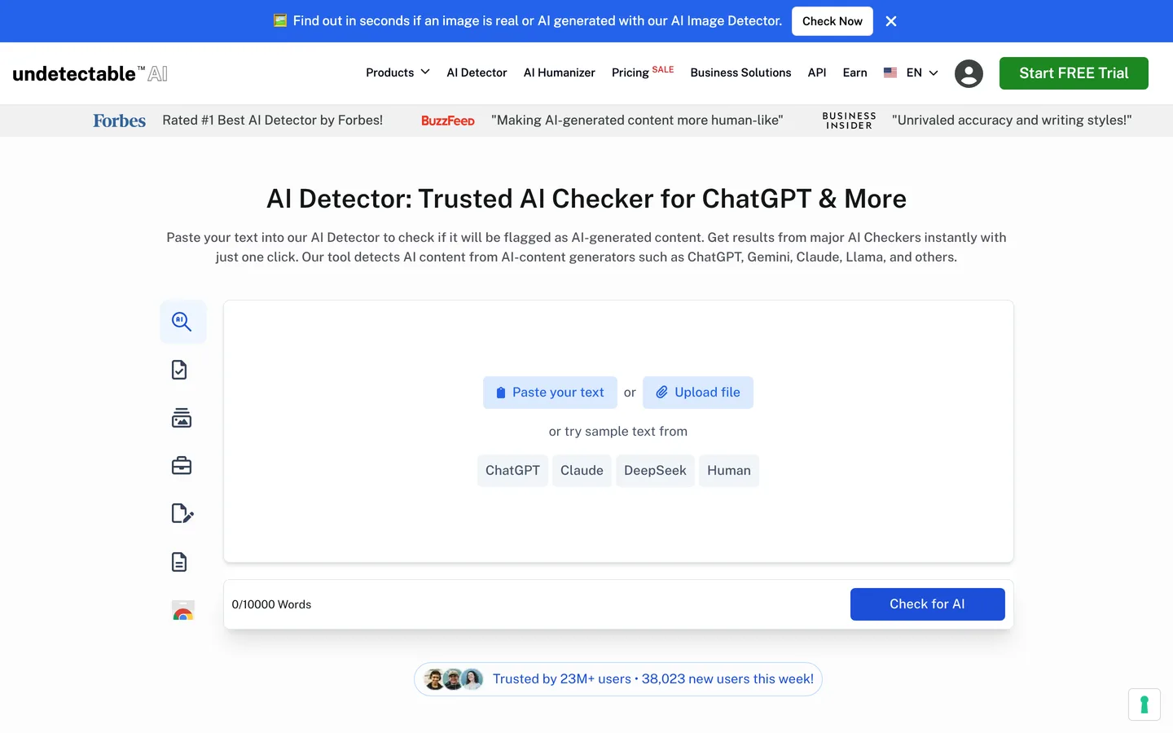
Task: Click the Upload file button
Action: click(x=698, y=393)
